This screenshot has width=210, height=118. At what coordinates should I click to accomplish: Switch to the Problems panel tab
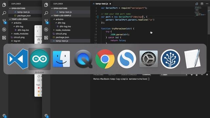tap(98, 75)
